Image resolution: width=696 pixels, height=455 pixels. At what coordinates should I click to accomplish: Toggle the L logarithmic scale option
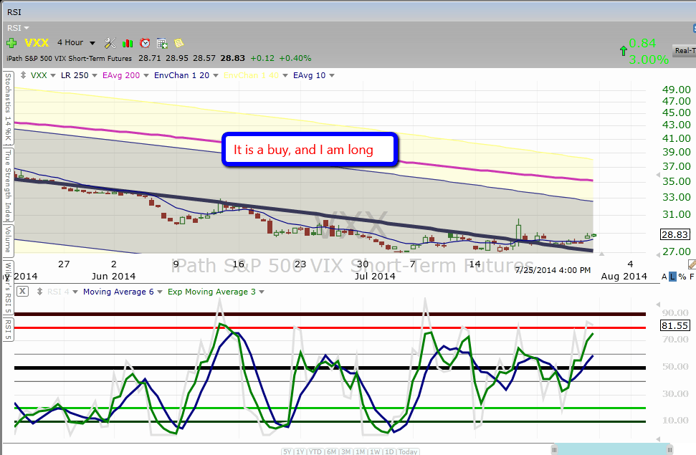tap(672, 277)
